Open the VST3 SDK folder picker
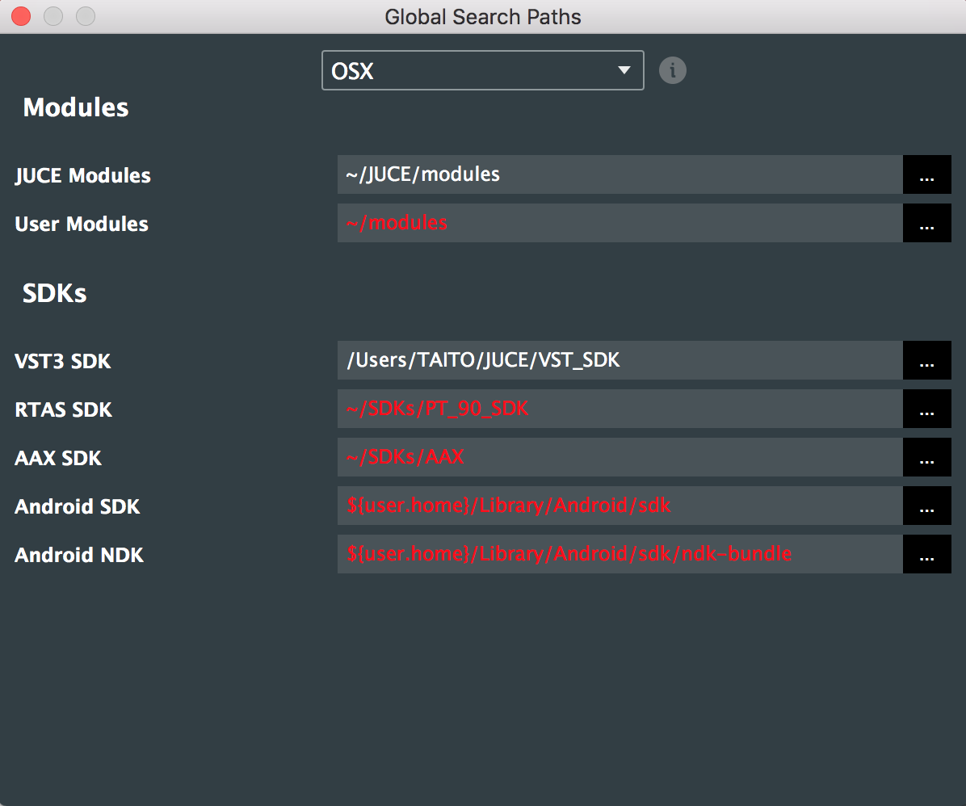 926,360
